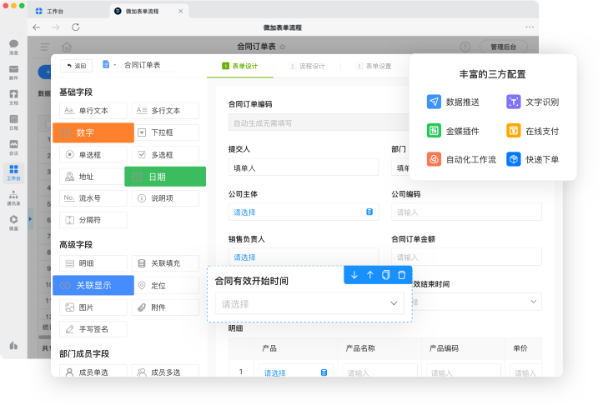This screenshot has height=405, width=603.
Task: Open 合同有效开始时间 dropdown
Action: click(x=309, y=303)
